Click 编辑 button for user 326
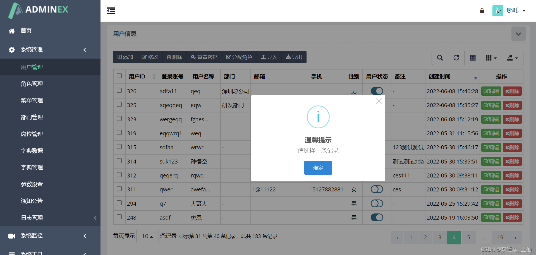 click(491, 91)
